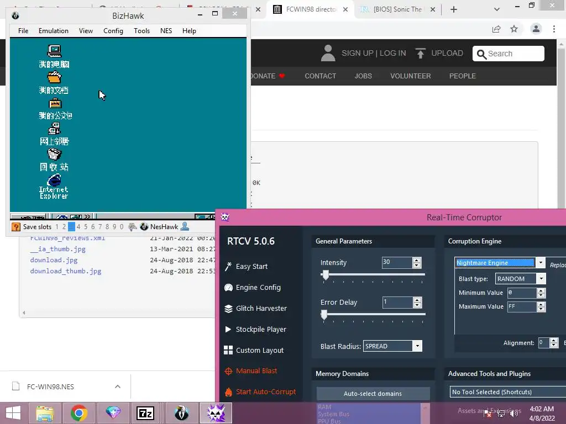Open the Config menu in BizHawk
Image resolution: width=566 pixels, height=424 pixels.
[113, 31]
